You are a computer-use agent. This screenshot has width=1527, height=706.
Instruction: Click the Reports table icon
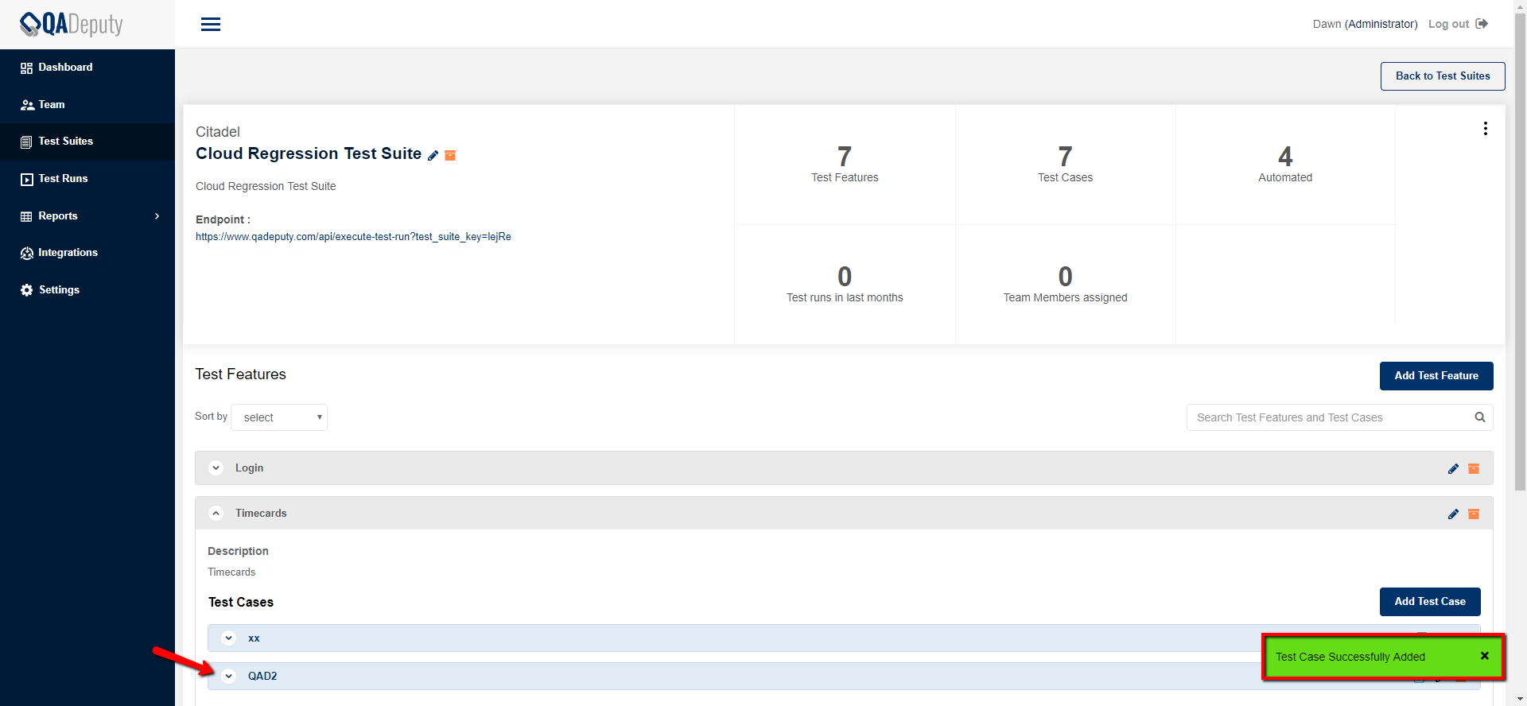[26, 216]
